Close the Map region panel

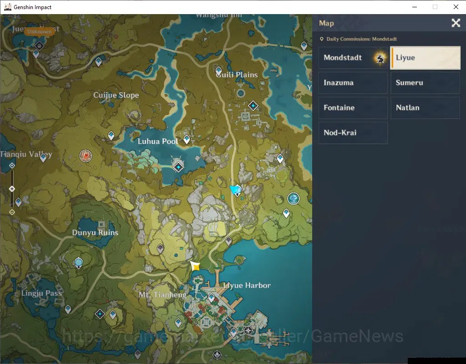(x=456, y=23)
